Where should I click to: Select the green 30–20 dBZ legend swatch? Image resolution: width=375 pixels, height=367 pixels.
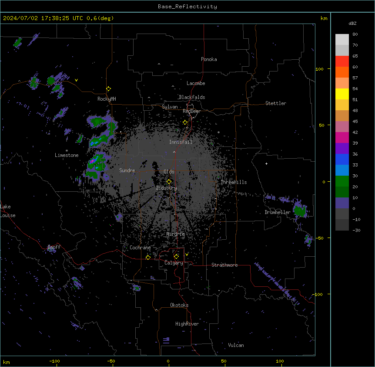(342, 181)
